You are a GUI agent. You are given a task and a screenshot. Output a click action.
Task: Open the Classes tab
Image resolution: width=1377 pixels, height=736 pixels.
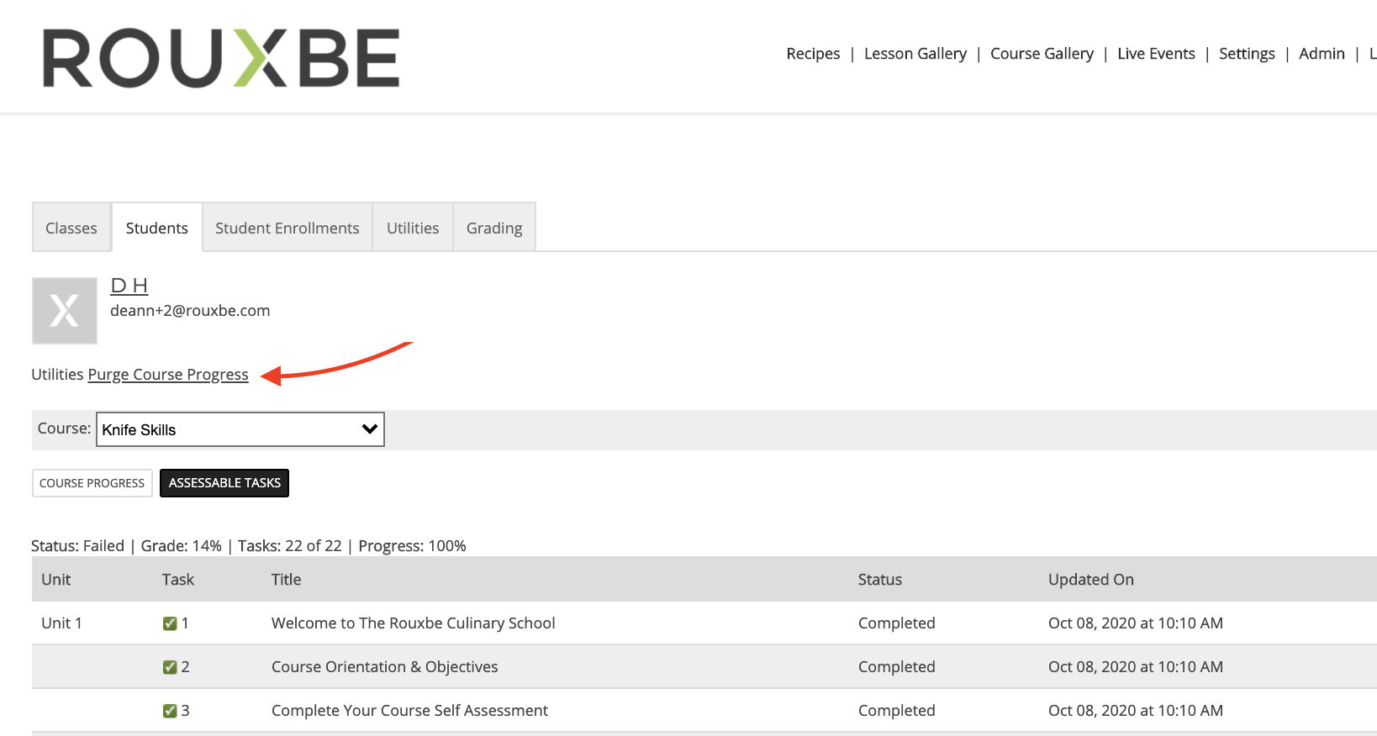[71, 228]
